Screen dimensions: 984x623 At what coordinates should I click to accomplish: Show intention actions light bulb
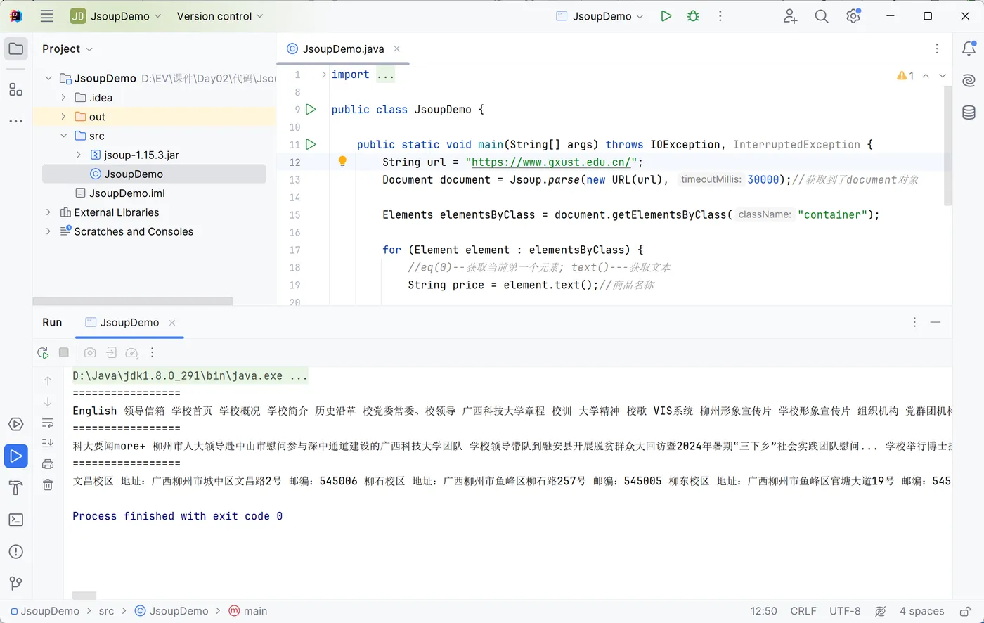342,162
